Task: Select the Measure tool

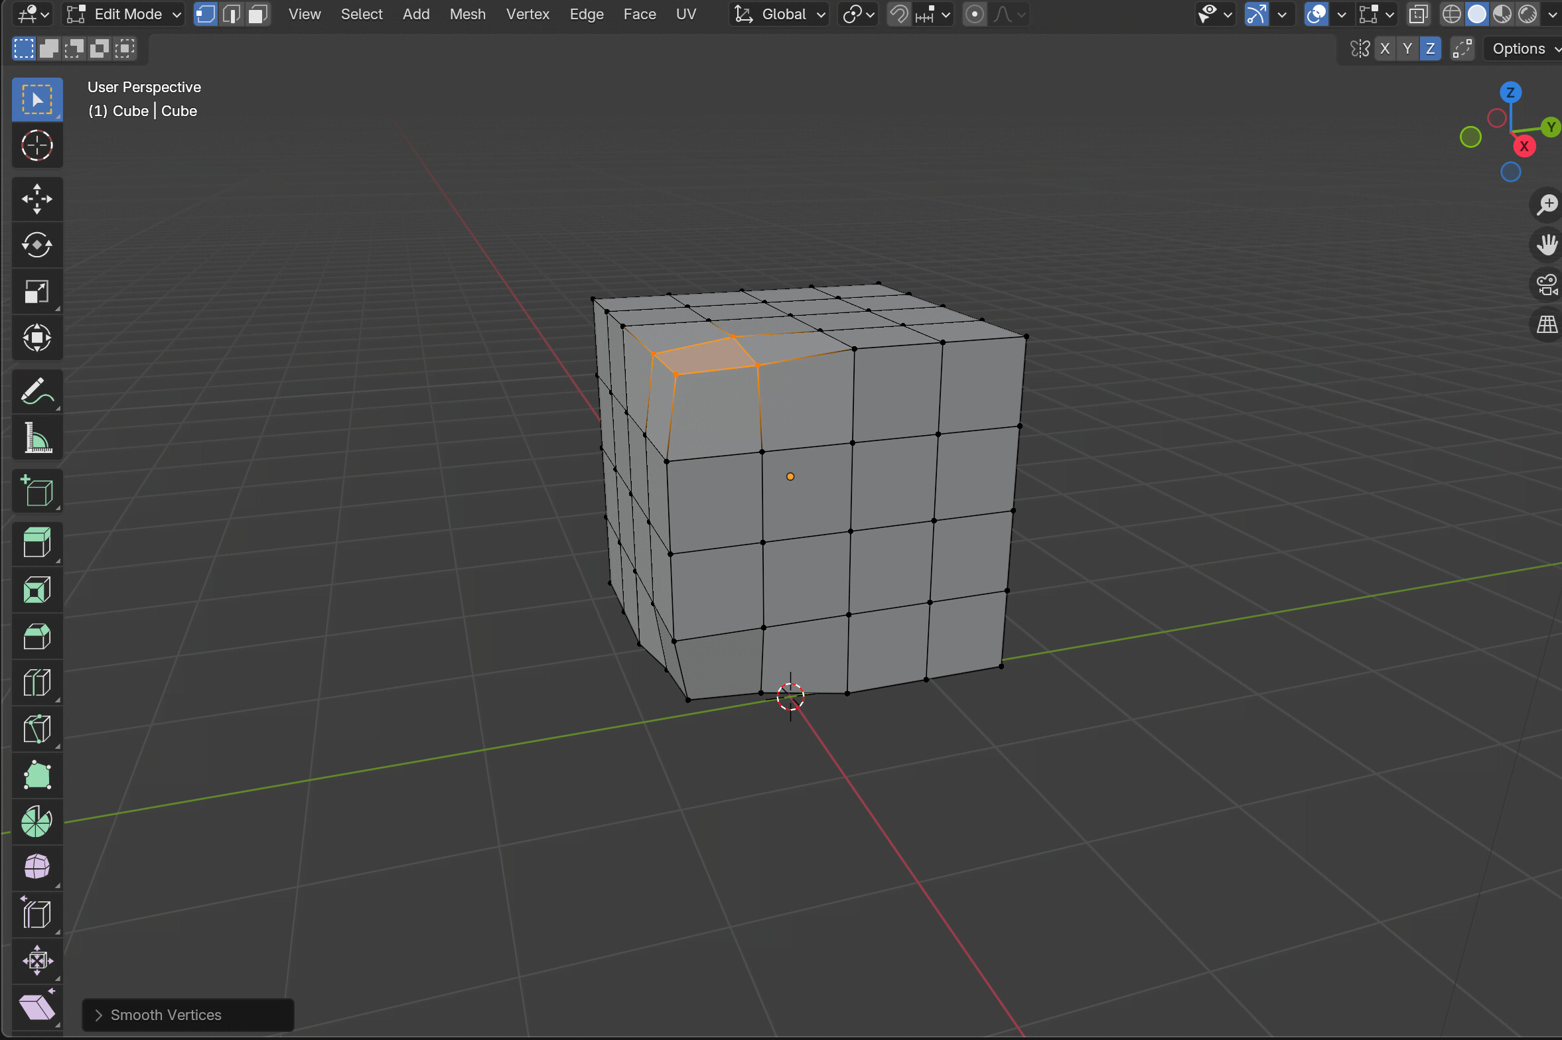Action: (37, 438)
